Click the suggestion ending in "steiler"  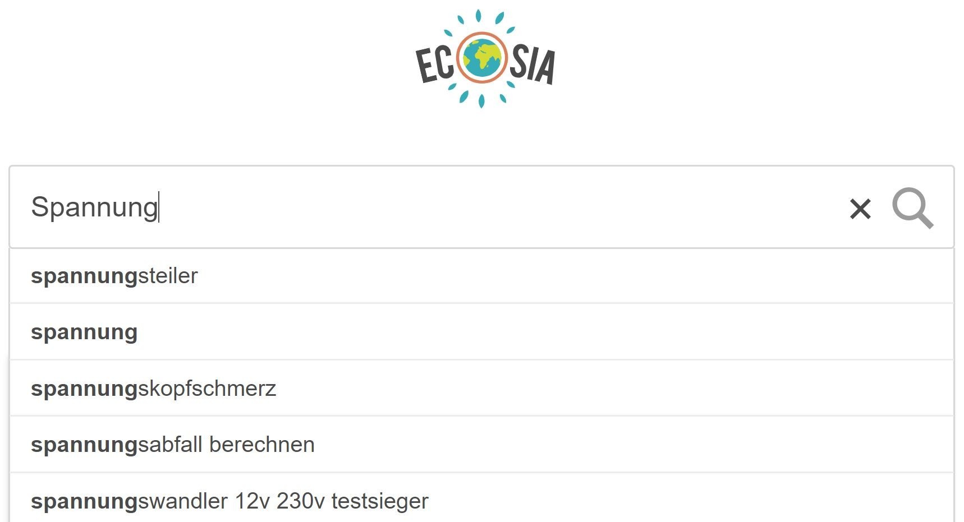pyautogui.click(x=114, y=276)
